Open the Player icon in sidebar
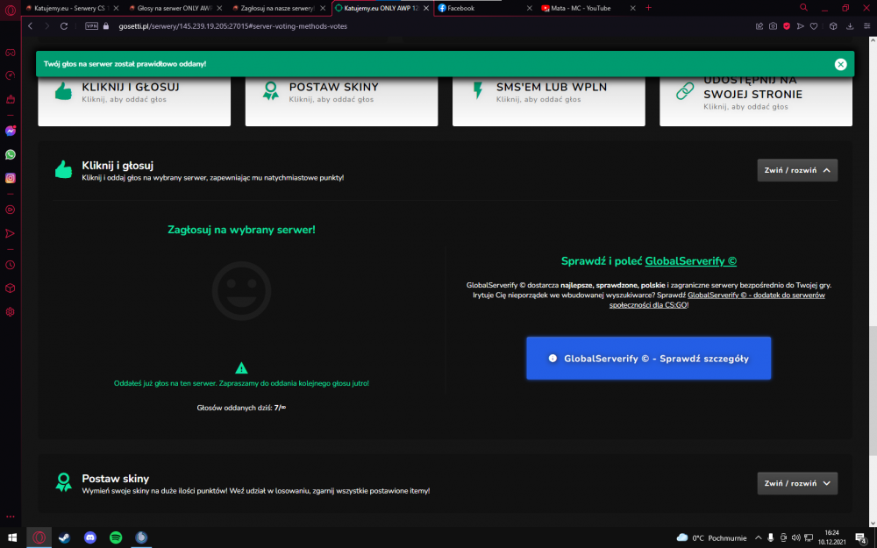The image size is (877, 548). coord(10,210)
